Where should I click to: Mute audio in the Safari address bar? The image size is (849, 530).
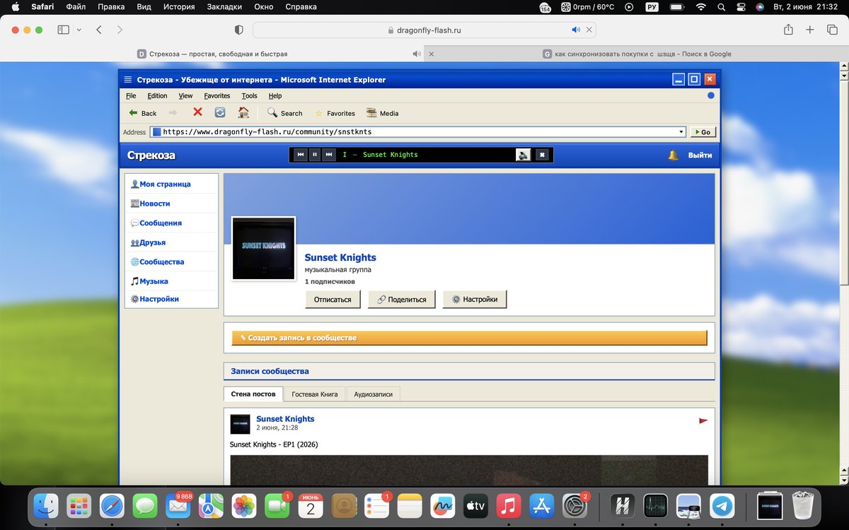pyautogui.click(x=576, y=30)
